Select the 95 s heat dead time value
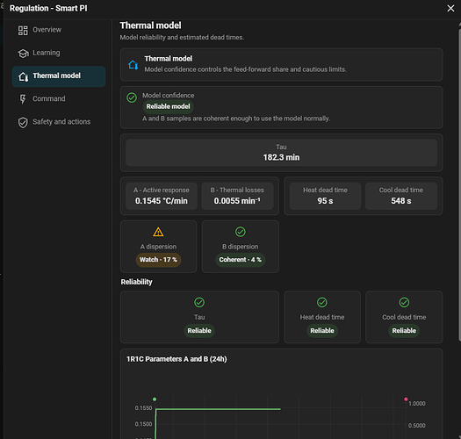 tap(325, 201)
